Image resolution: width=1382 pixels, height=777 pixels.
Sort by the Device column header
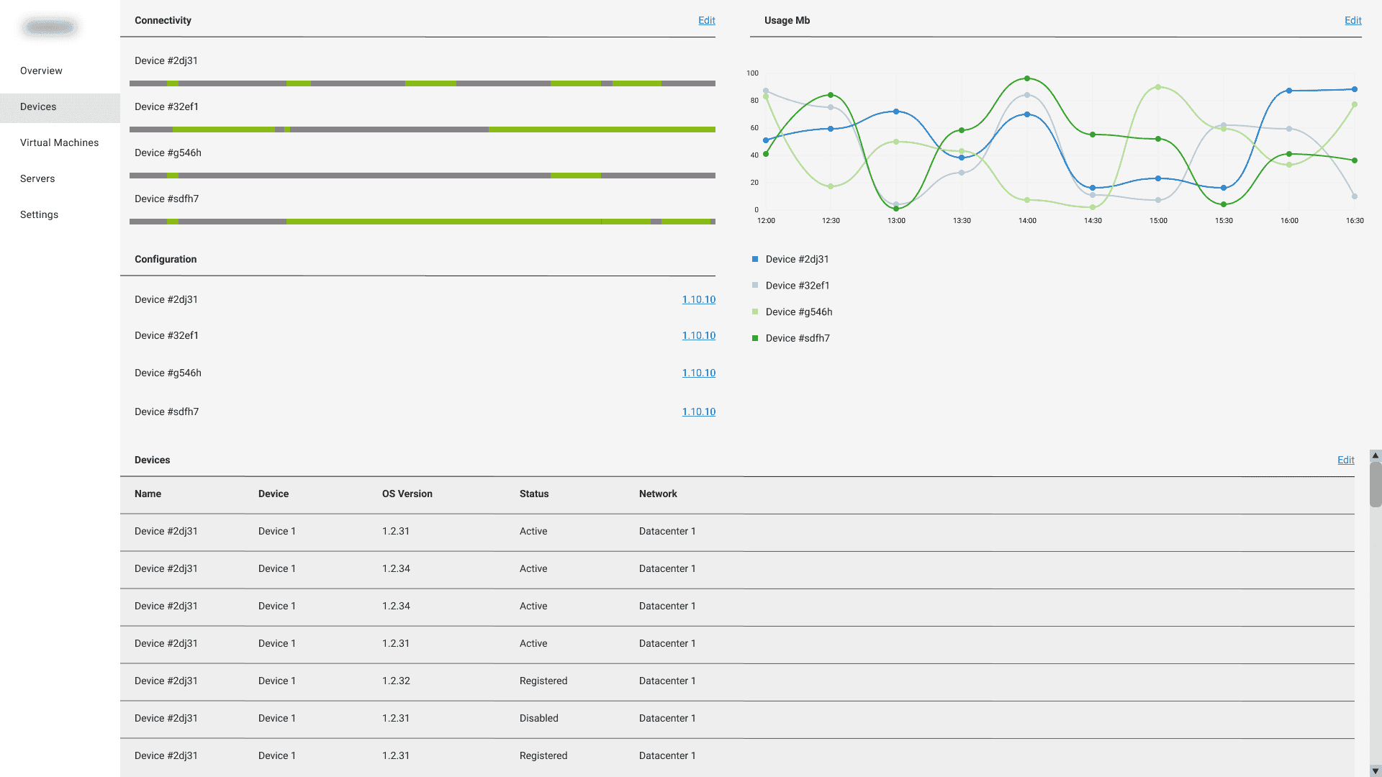[x=274, y=494]
